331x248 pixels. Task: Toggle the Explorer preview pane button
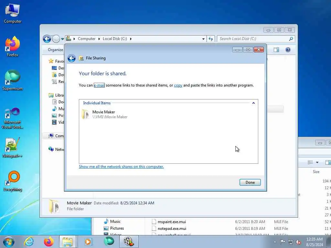pos(276,50)
